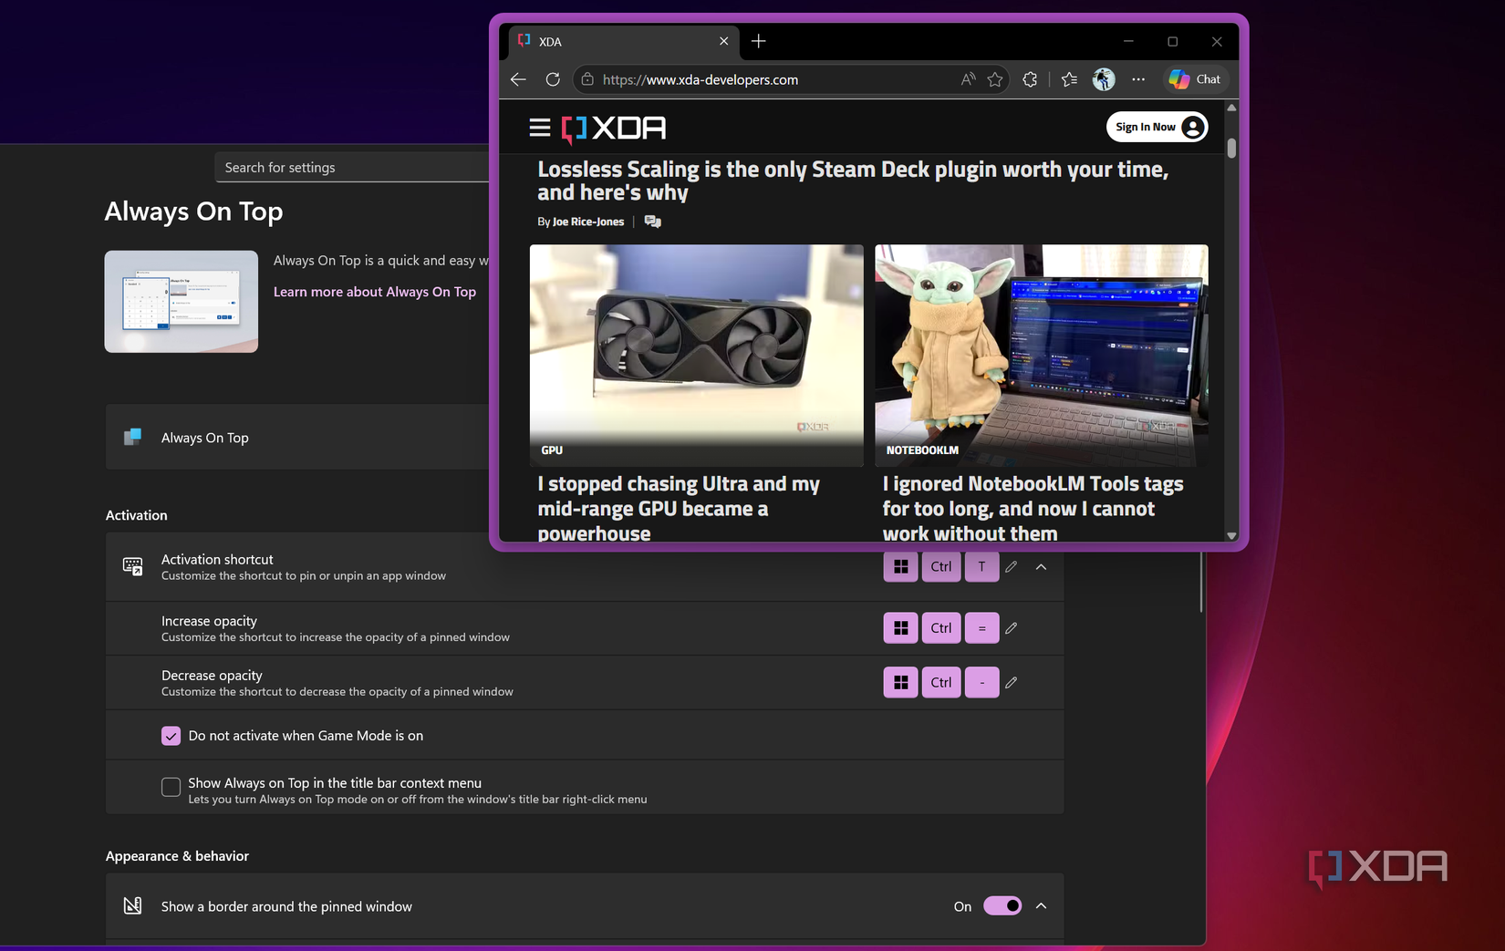Click Sign In Now on XDA

pyautogui.click(x=1157, y=127)
